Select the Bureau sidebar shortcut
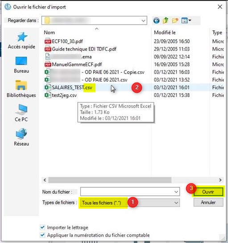The image size is (228, 243). click(x=21, y=65)
